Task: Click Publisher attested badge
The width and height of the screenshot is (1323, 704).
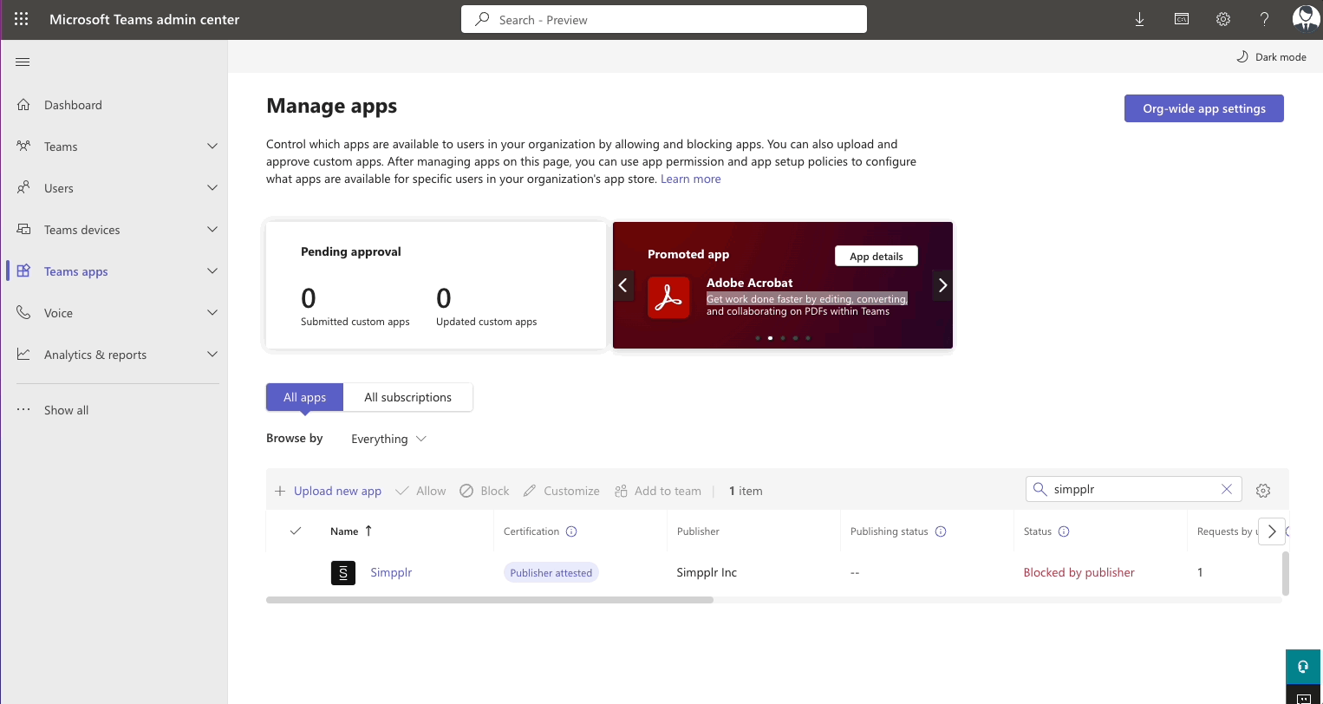Action: 551,572
